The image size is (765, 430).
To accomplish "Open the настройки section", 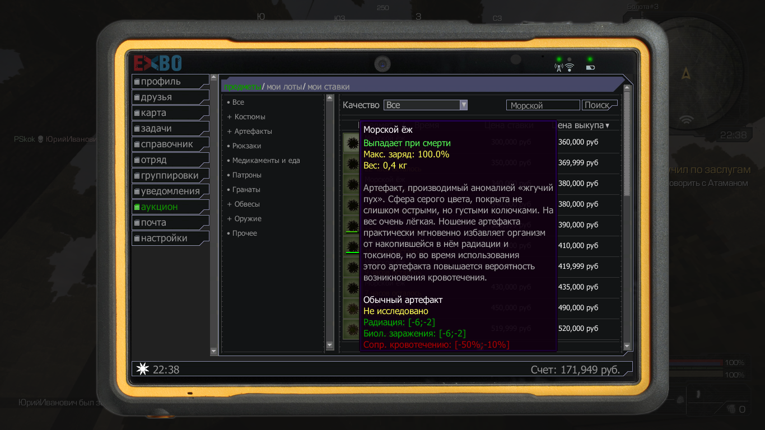I will click(170, 238).
